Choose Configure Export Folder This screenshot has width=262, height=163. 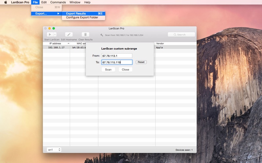(82, 18)
